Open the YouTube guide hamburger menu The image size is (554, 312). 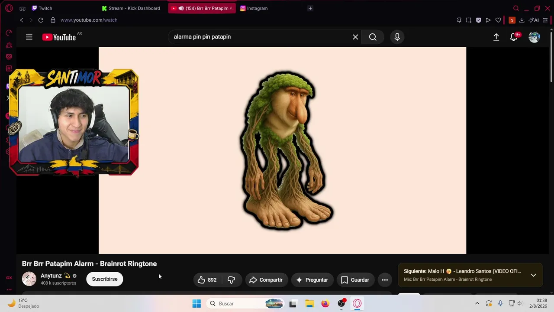(29, 37)
